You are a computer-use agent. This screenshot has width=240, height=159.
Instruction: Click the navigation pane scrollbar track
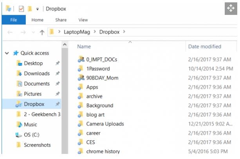click(x=65, y=101)
